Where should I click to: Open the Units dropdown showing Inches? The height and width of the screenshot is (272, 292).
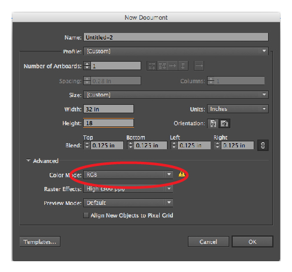pos(238,109)
